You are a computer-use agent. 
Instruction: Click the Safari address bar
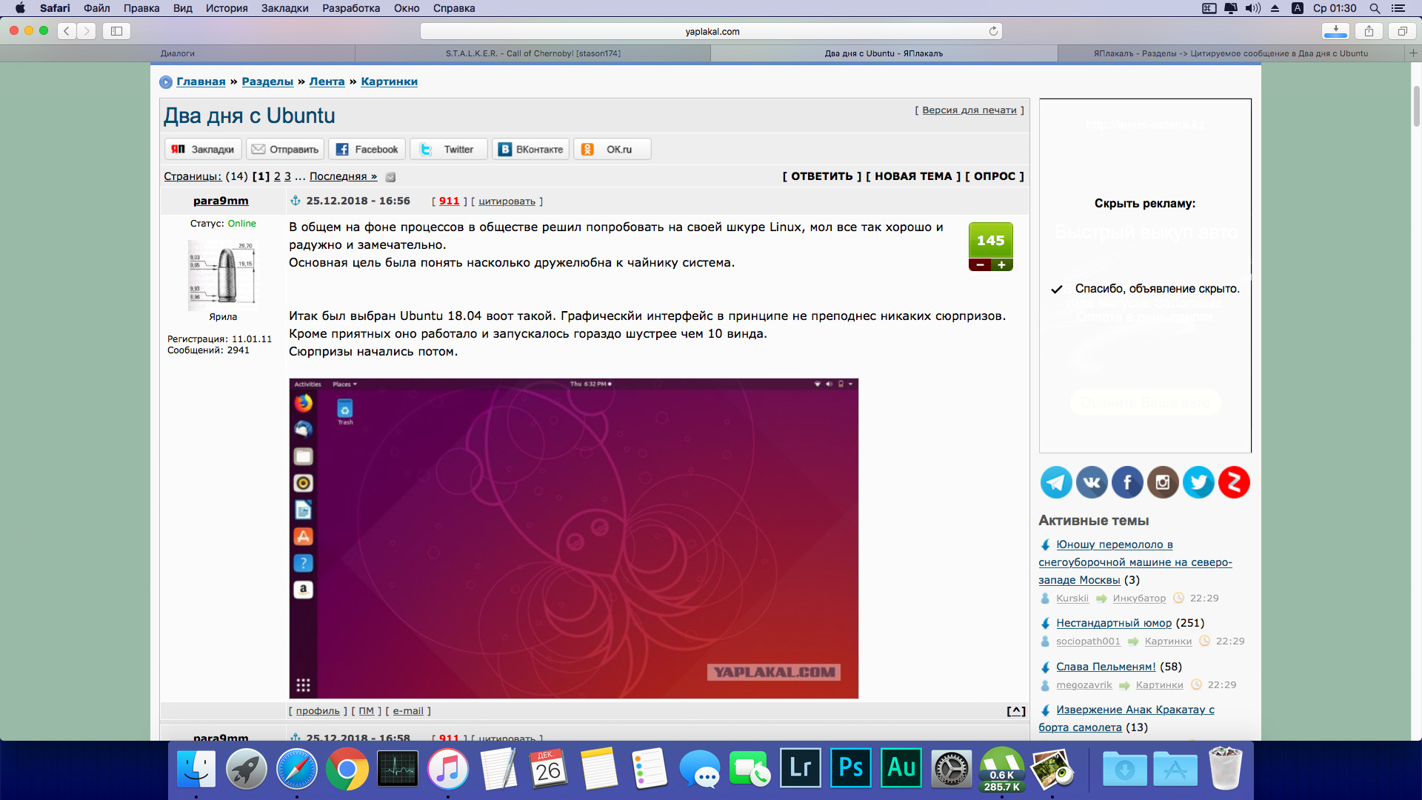[x=711, y=31]
